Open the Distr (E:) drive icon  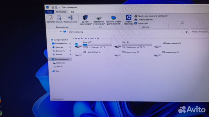pos(118,46)
